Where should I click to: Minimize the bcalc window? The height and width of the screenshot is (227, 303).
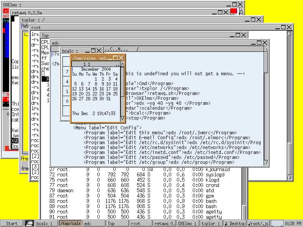pos(87,51)
